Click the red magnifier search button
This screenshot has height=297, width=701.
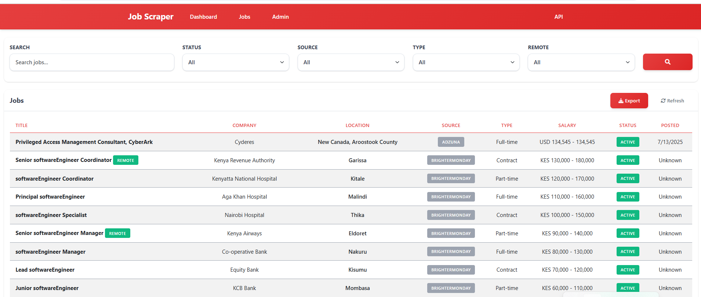click(668, 62)
